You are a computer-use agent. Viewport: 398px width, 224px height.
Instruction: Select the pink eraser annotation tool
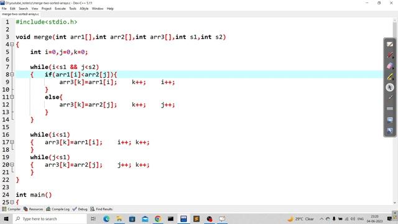390,66
